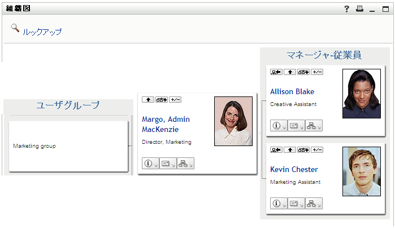Maximize the 組織図 portlet

(x=385, y=9)
